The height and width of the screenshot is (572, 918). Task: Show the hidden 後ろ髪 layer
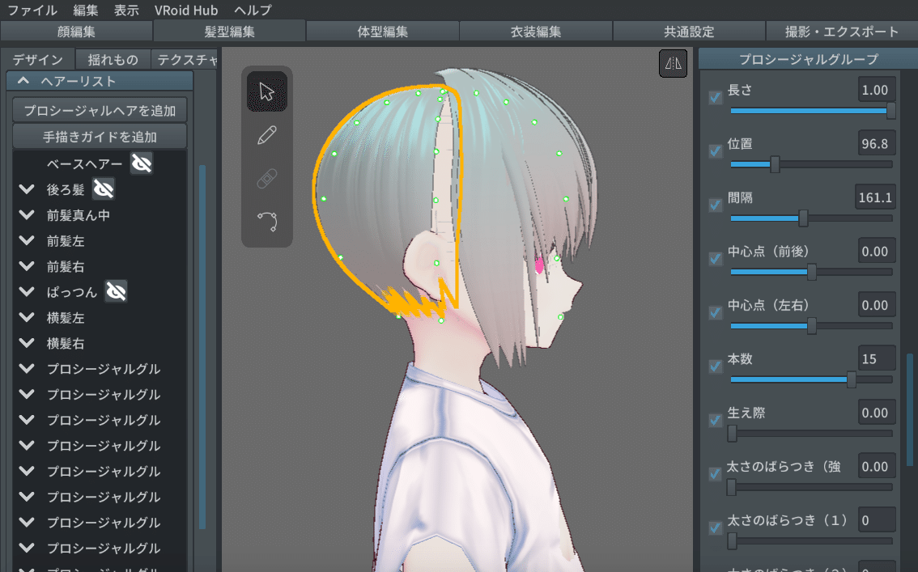tap(104, 189)
